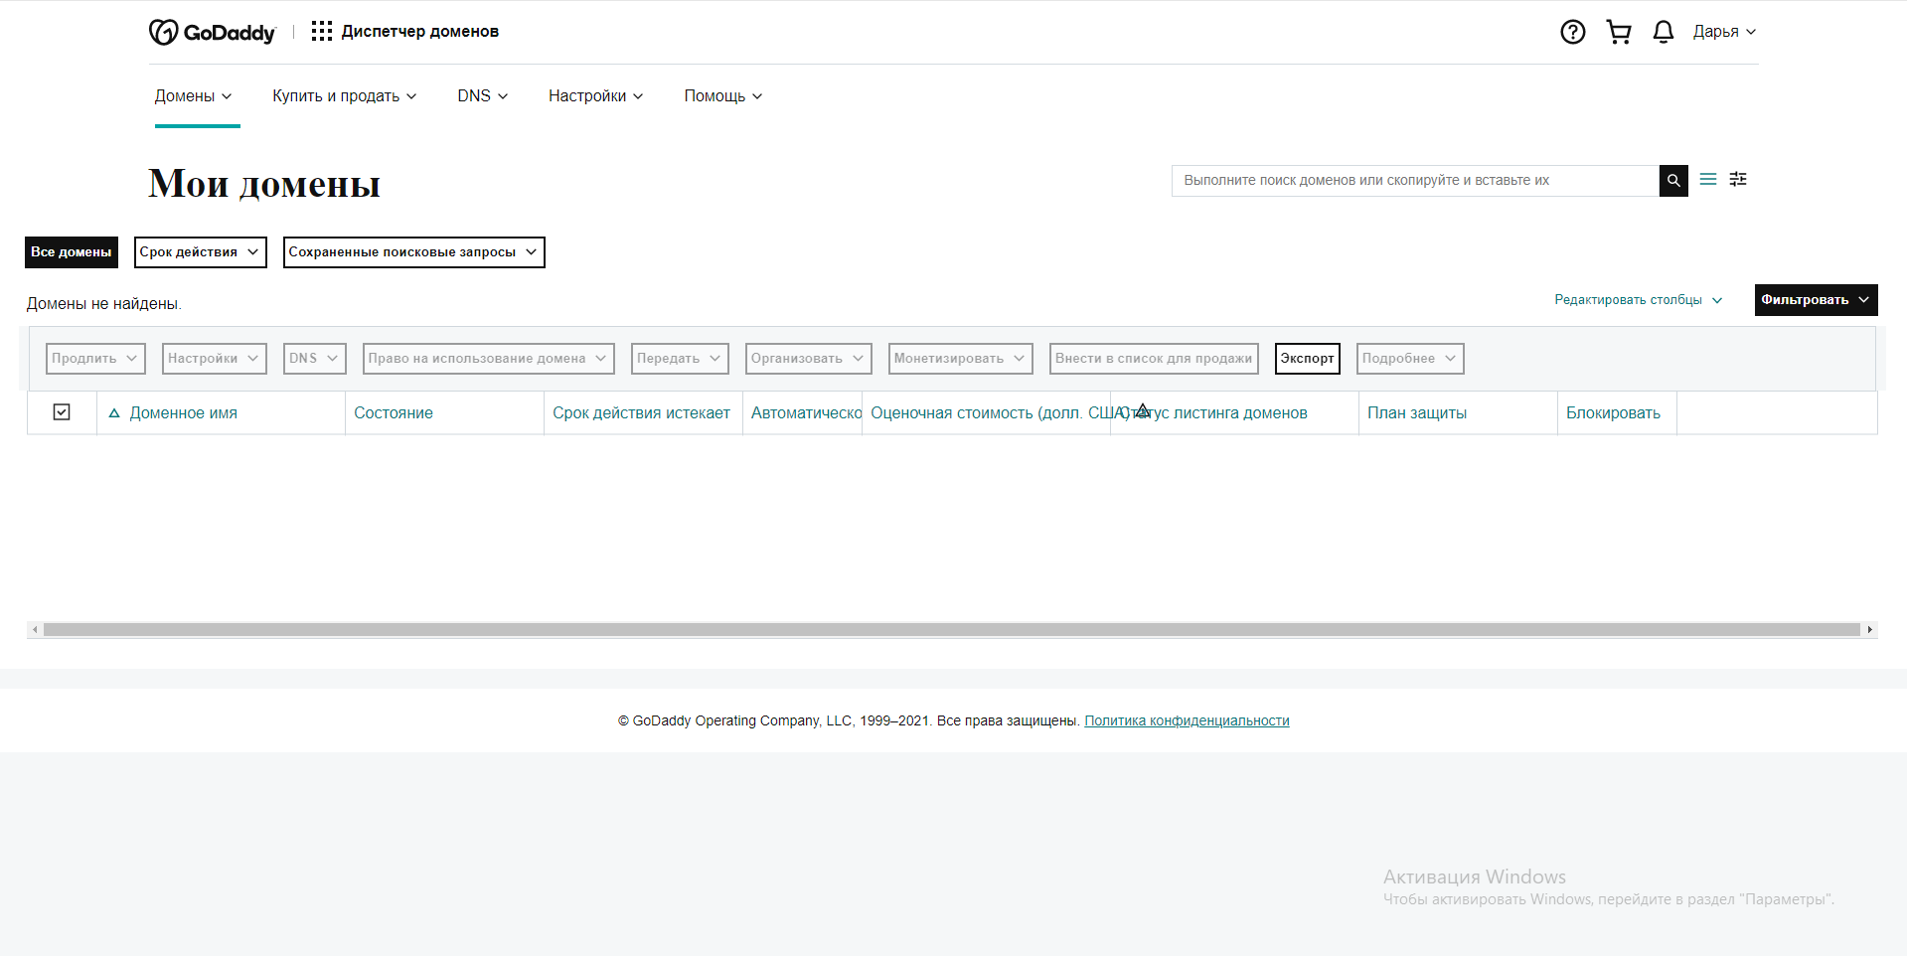The image size is (1907, 956).
Task: Sort by Доменное имя column
Action: [184, 413]
